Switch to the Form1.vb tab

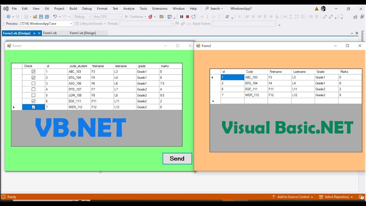[x=50, y=33]
